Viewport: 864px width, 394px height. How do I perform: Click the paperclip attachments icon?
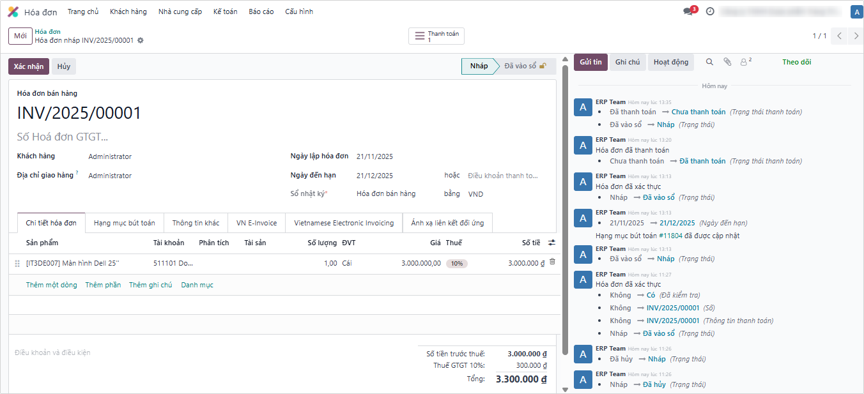(727, 62)
